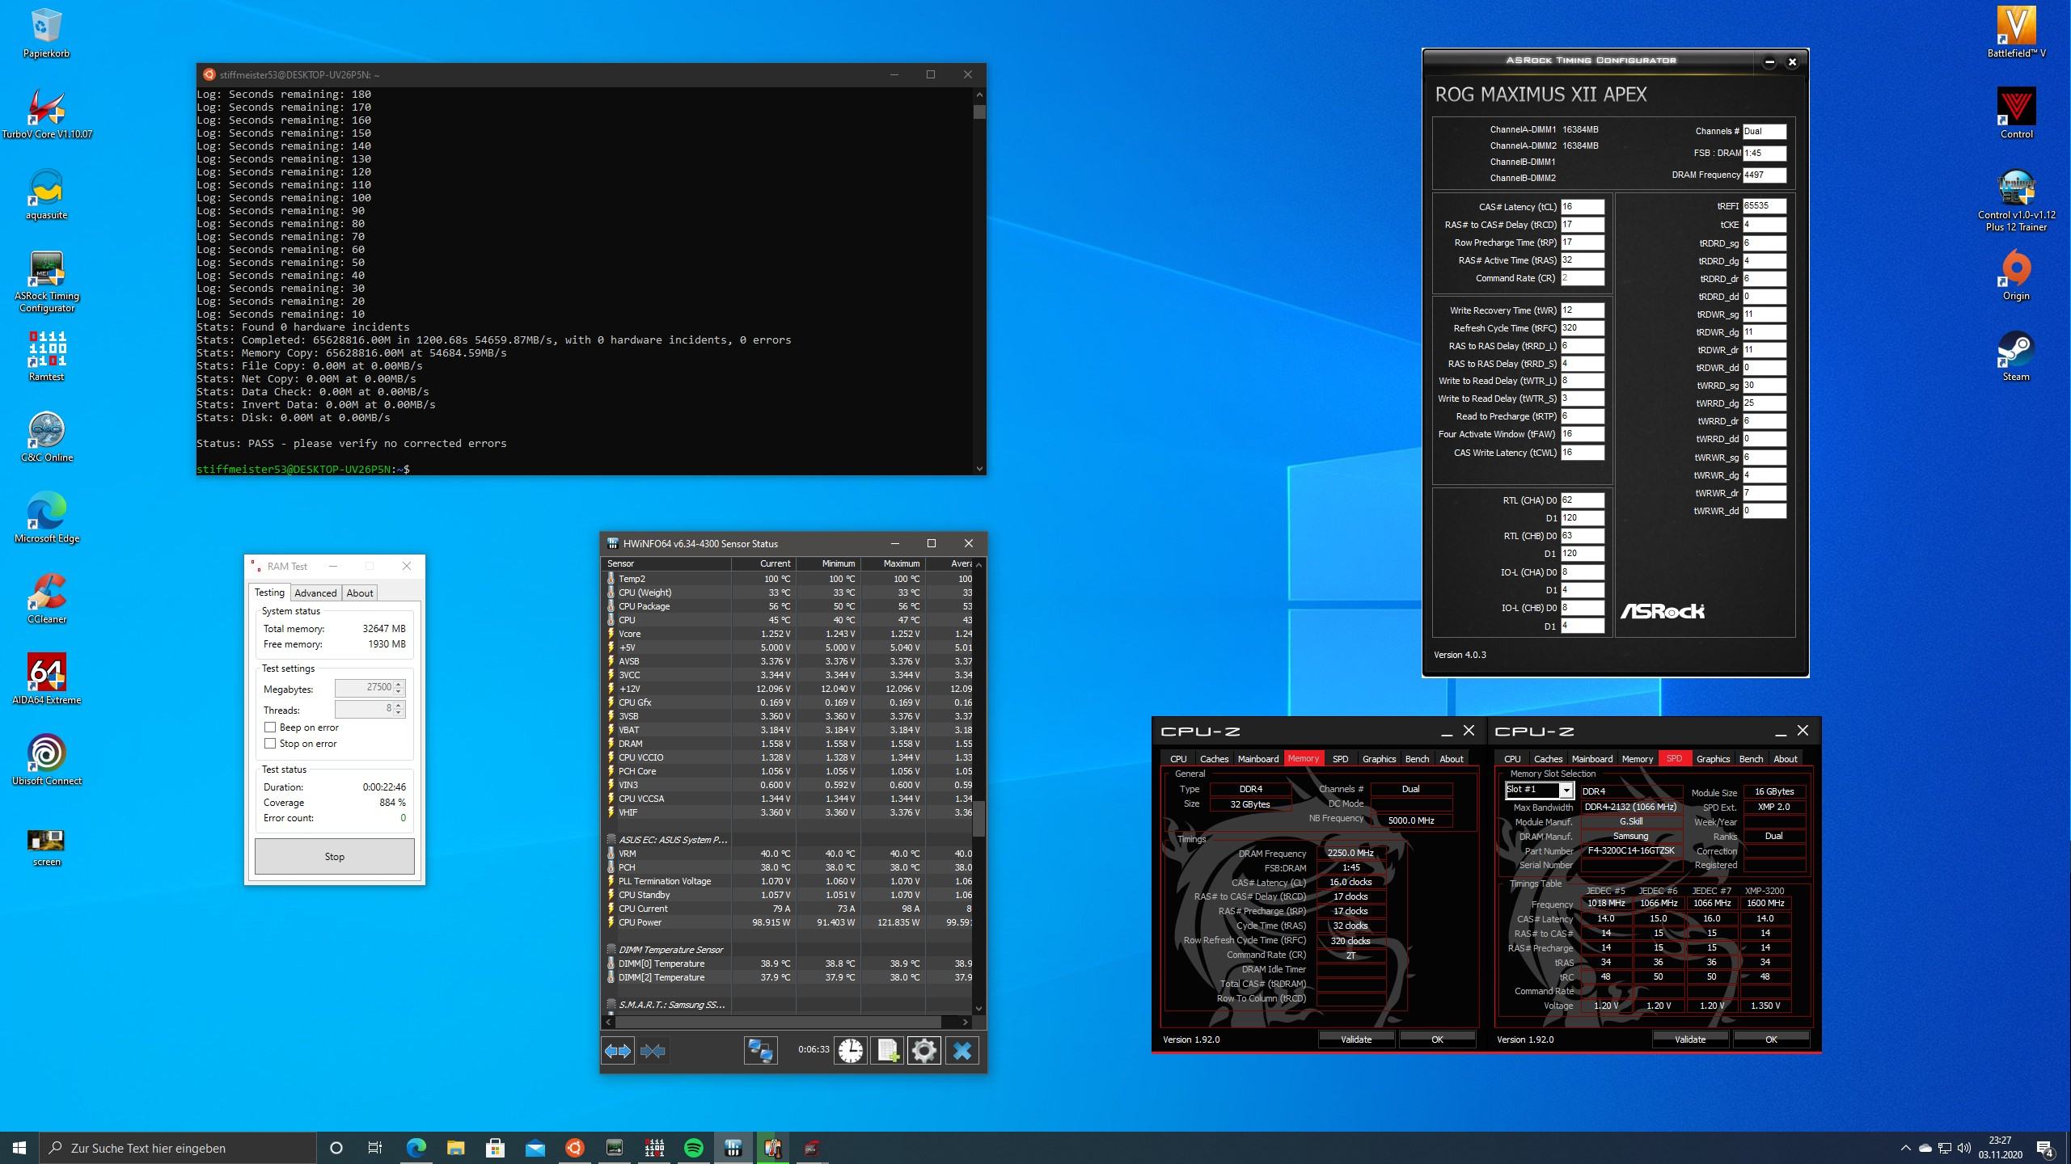Open the Slot #1 memory slot dropdown
This screenshot has width=2071, height=1164.
coord(1566,791)
